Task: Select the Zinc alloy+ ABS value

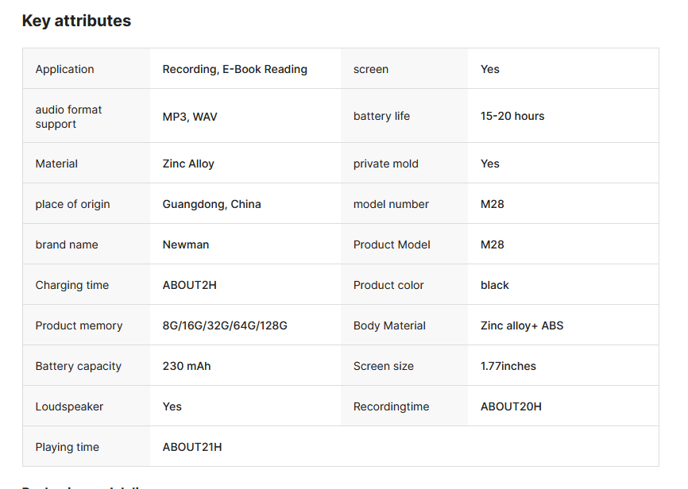Action: (x=522, y=325)
